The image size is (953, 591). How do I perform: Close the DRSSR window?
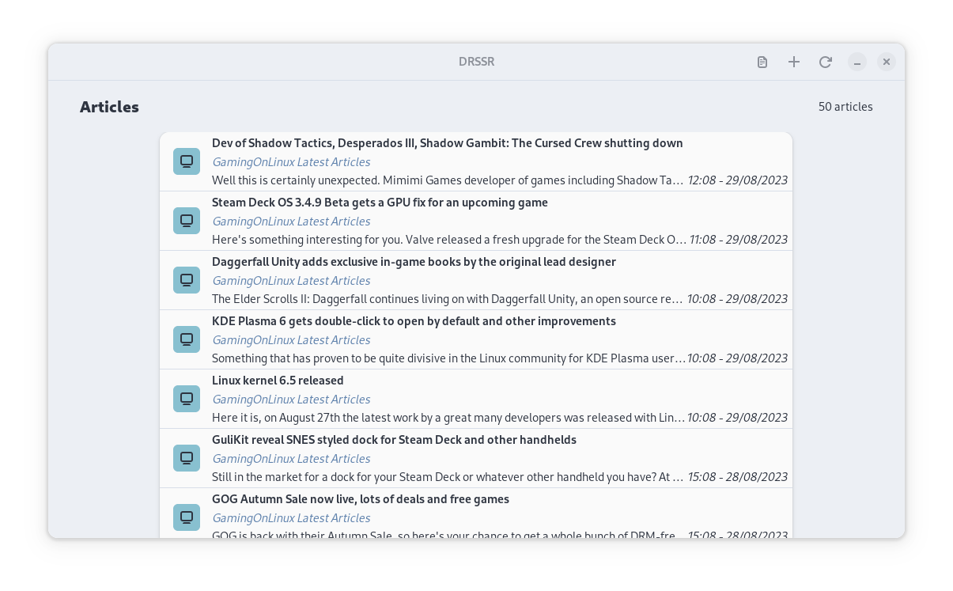tap(887, 62)
